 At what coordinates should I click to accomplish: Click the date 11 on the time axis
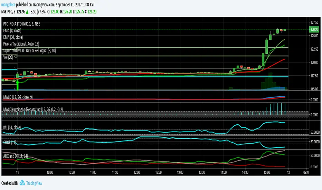18,172
